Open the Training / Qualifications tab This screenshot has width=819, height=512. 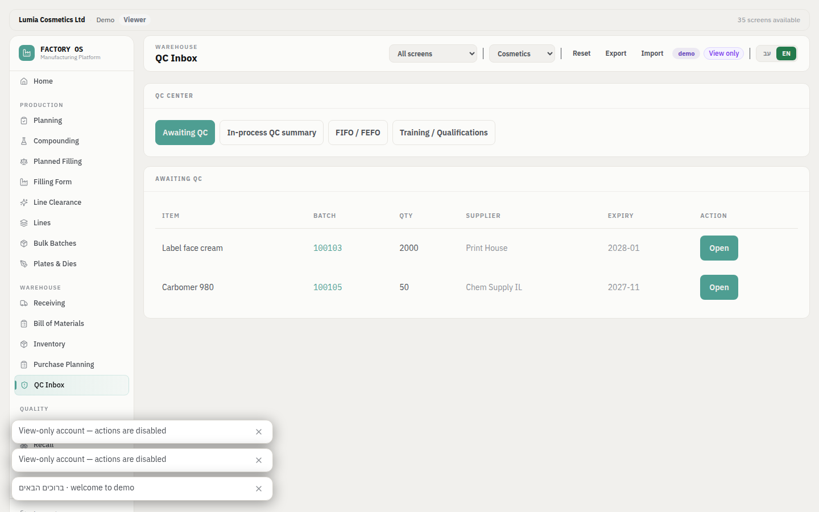(x=444, y=133)
